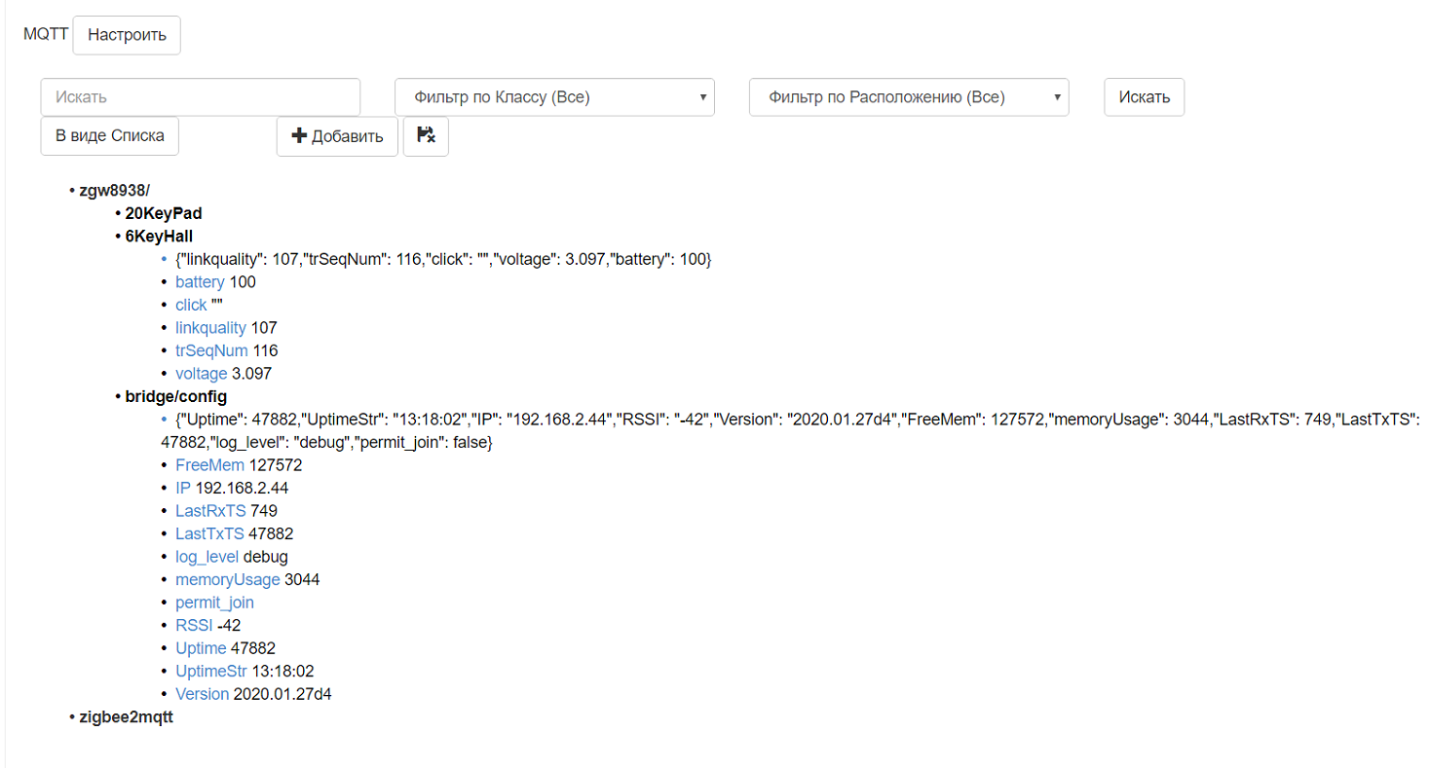Focus the Искать search text field
1430x768 pixels.
coord(201,97)
